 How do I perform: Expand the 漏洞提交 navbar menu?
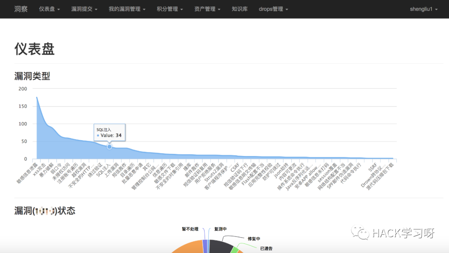pyautogui.click(x=84, y=9)
